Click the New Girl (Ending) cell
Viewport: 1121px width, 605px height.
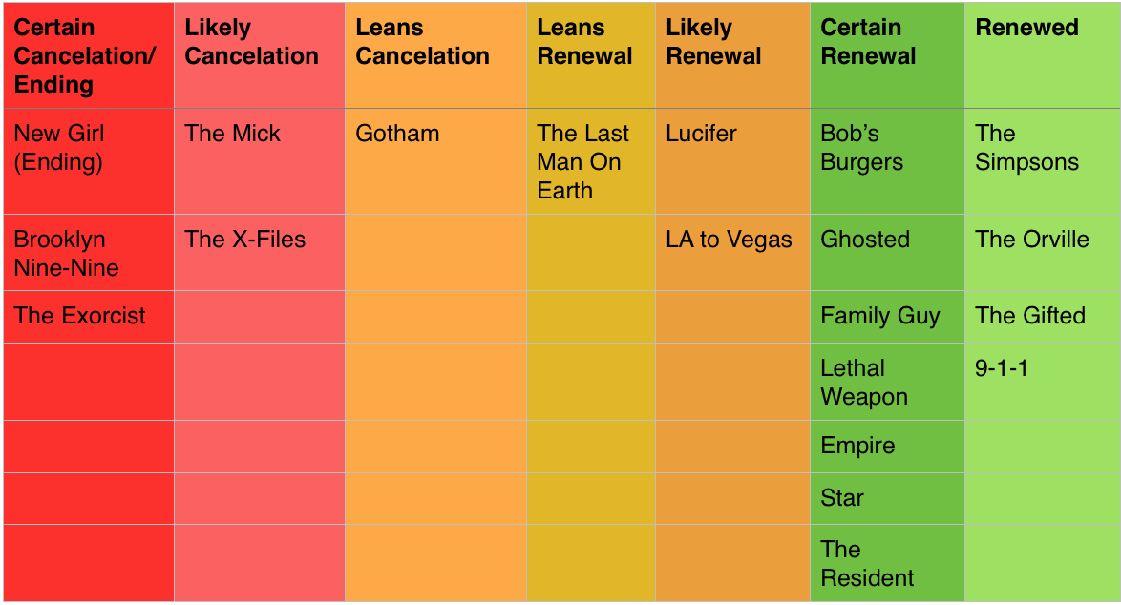89,161
